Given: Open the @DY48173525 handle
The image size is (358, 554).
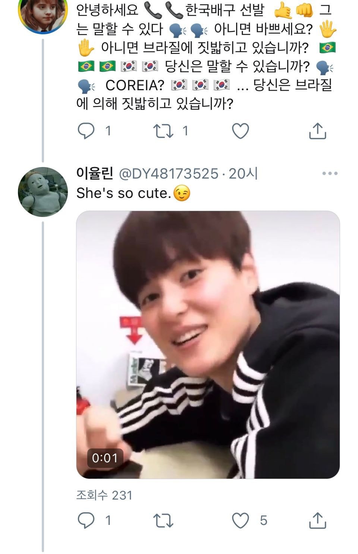Looking at the screenshot, I should click(168, 173).
